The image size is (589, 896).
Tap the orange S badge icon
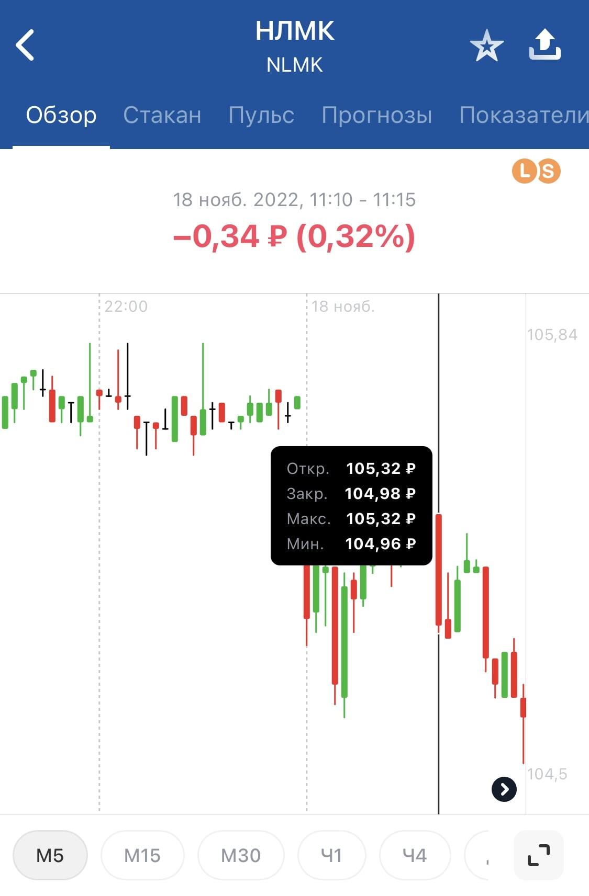click(x=548, y=171)
